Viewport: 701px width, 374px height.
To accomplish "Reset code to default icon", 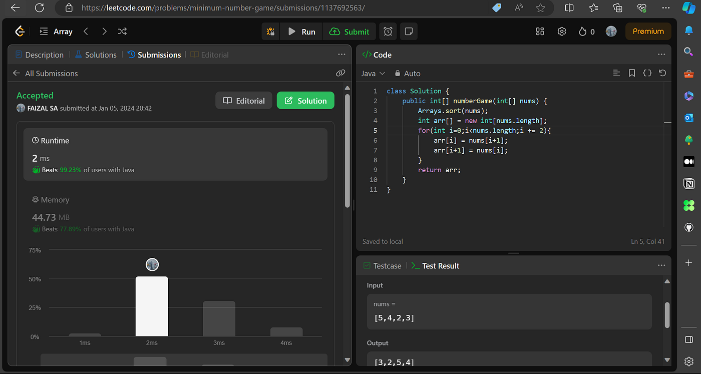I will [x=662, y=73].
